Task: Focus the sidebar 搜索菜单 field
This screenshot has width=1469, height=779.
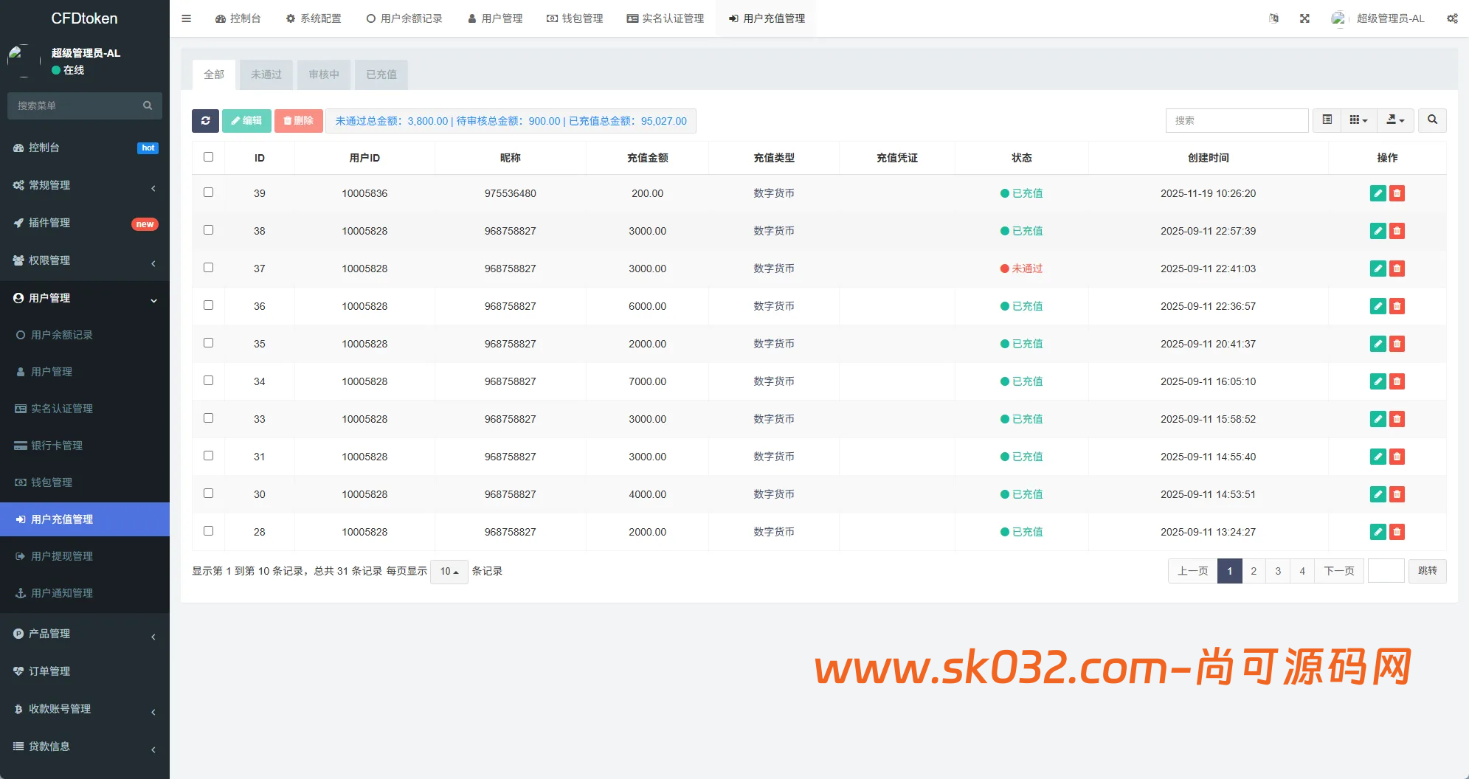Action: 74,105
